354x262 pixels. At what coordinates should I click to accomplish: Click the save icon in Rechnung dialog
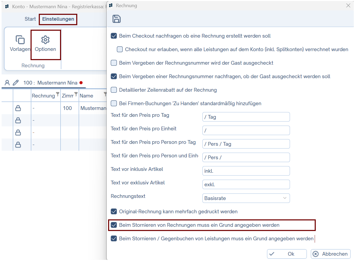coord(116,19)
